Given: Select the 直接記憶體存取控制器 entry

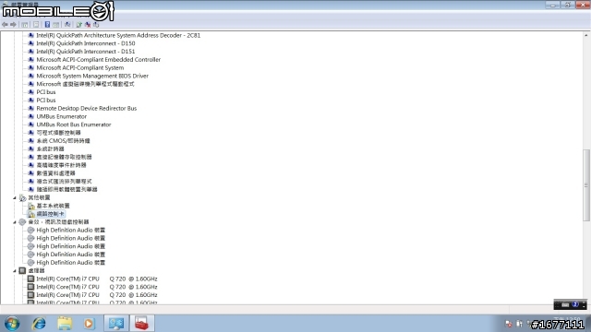Looking at the screenshot, I should [64, 157].
